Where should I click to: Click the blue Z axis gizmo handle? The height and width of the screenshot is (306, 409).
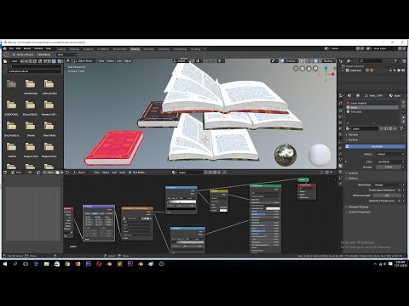325,68
